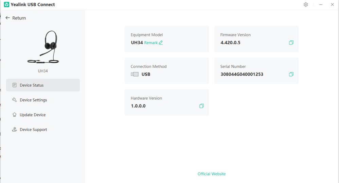Click the UH34 headset picture
This screenshot has width=339, height=183.
click(x=43, y=48)
